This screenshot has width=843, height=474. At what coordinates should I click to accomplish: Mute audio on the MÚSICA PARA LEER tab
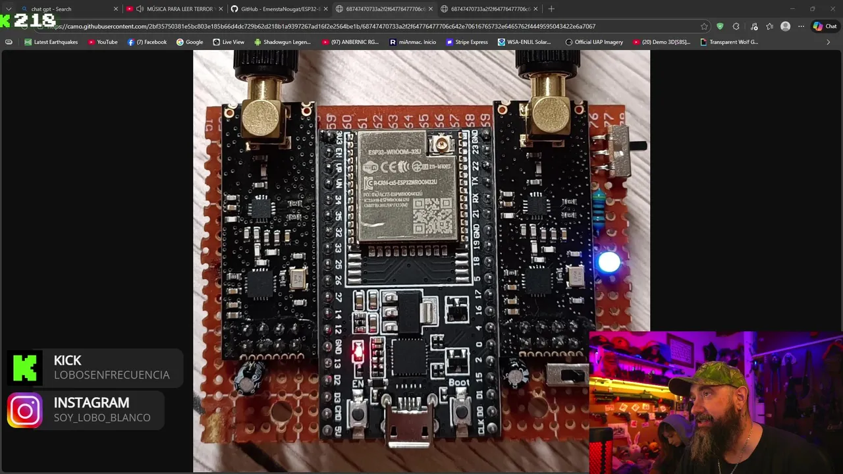click(140, 9)
